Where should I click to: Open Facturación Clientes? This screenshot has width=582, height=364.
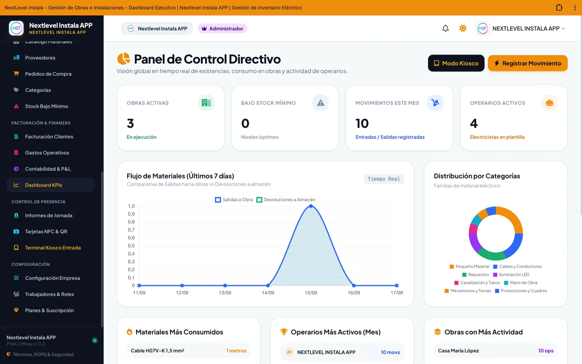coord(51,137)
